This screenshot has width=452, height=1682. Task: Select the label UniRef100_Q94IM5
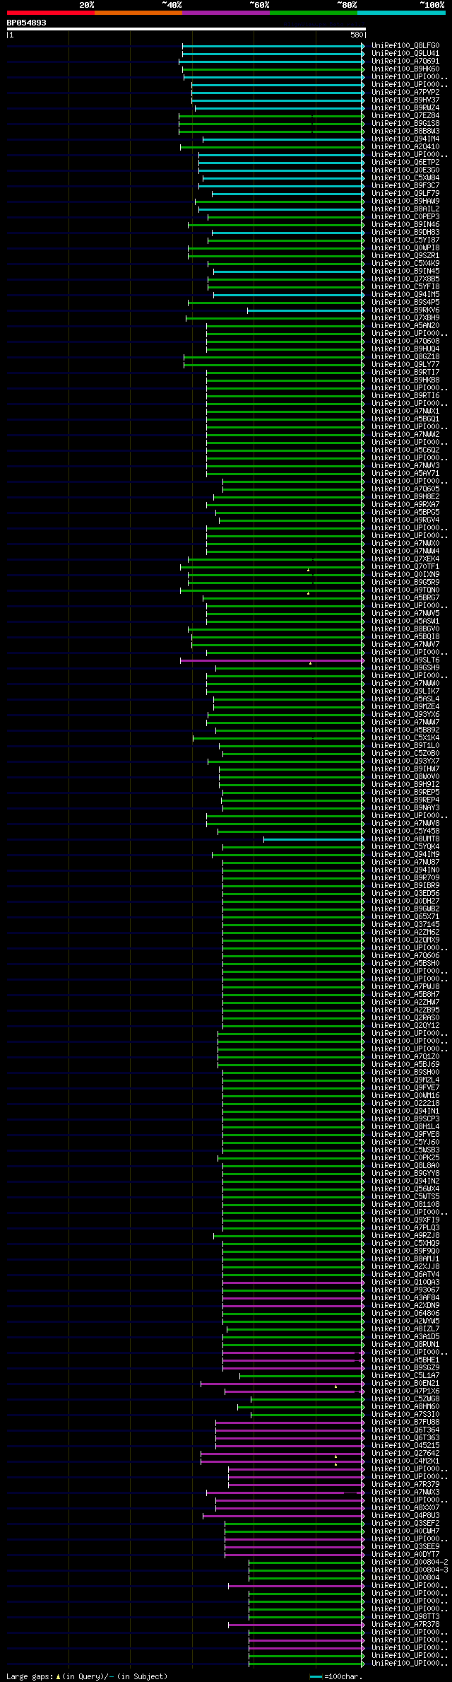pyautogui.click(x=405, y=294)
